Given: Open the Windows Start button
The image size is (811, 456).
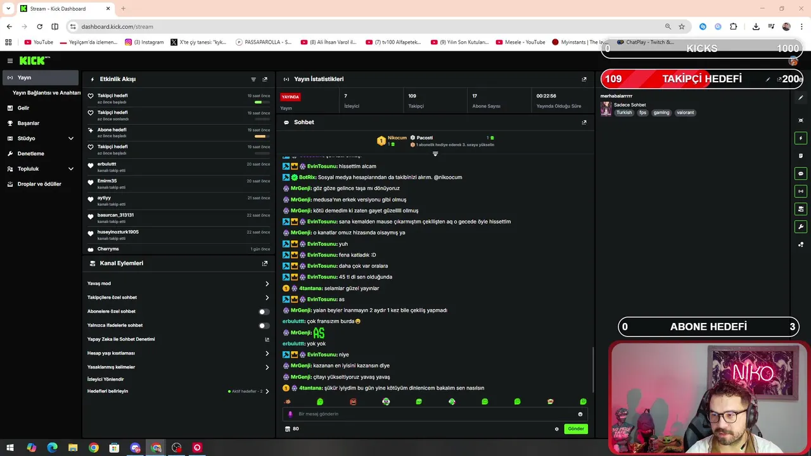Looking at the screenshot, I should coord(10,448).
